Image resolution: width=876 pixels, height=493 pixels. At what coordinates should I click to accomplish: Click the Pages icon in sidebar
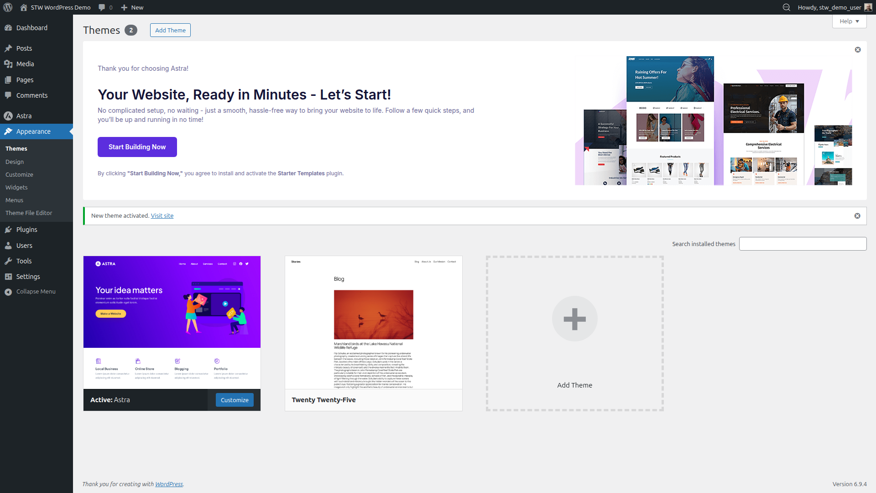[8, 80]
